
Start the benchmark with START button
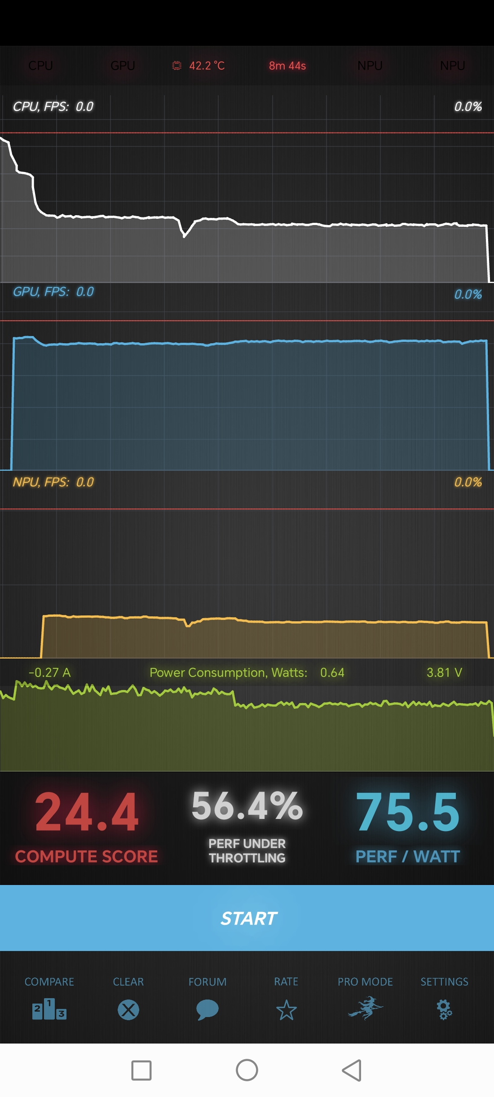point(247,918)
